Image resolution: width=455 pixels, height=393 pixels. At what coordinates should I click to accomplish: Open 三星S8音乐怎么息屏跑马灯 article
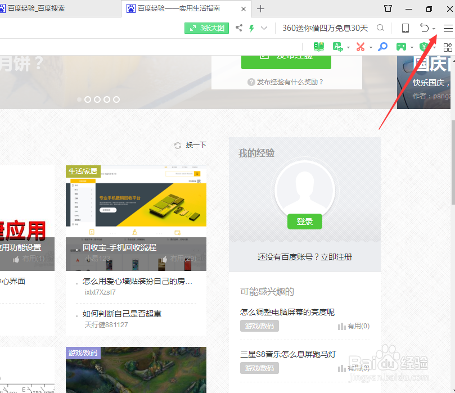(288, 354)
